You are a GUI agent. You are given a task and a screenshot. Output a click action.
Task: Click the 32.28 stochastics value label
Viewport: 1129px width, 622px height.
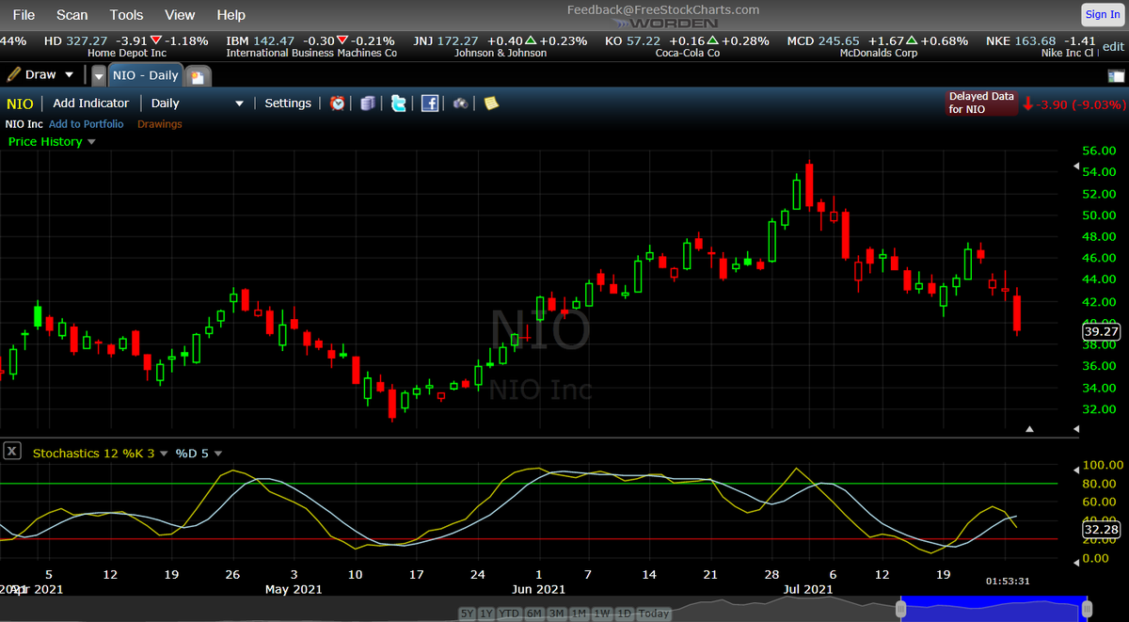[x=1100, y=530]
